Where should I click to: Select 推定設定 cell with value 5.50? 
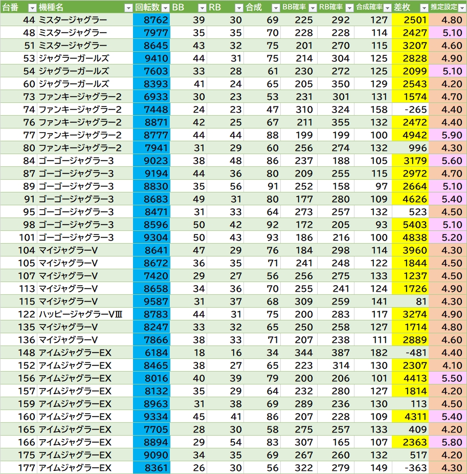click(x=448, y=378)
